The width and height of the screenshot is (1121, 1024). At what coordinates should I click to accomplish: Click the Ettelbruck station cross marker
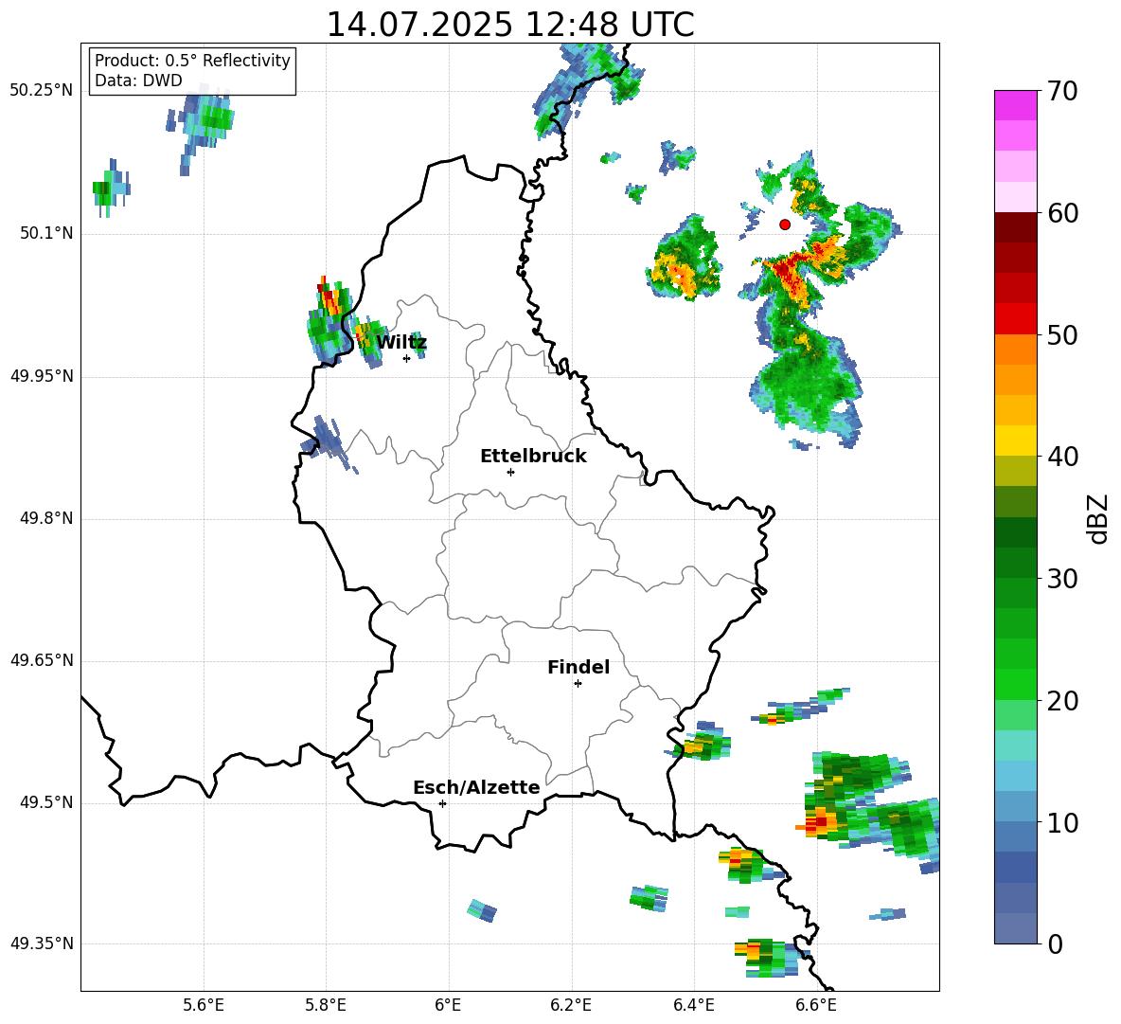click(510, 472)
